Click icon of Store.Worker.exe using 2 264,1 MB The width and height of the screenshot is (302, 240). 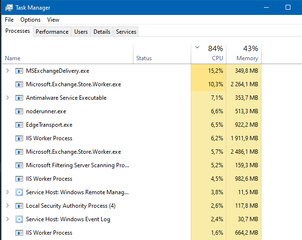(19, 84)
